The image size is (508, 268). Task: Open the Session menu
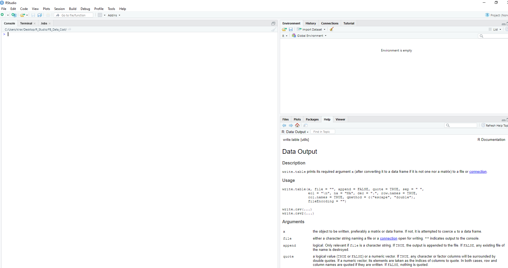pyautogui.click(x=59, y=9)
